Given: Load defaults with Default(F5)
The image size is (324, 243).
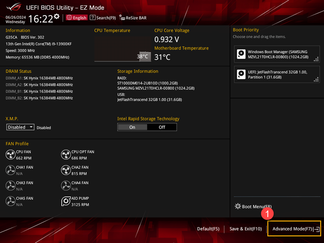Looking at the screenshot, I should (208, 229).
